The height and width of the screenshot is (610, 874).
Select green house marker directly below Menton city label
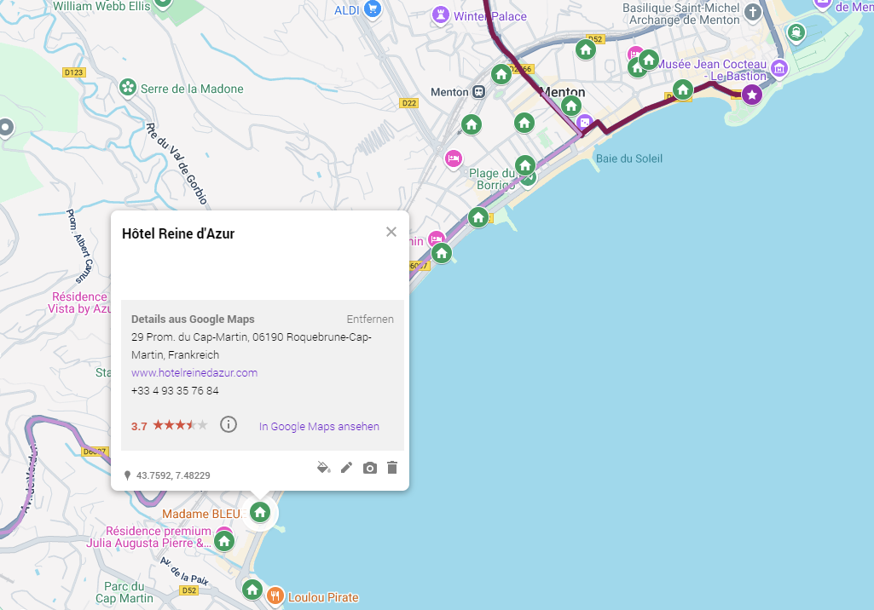coord(570,106)
